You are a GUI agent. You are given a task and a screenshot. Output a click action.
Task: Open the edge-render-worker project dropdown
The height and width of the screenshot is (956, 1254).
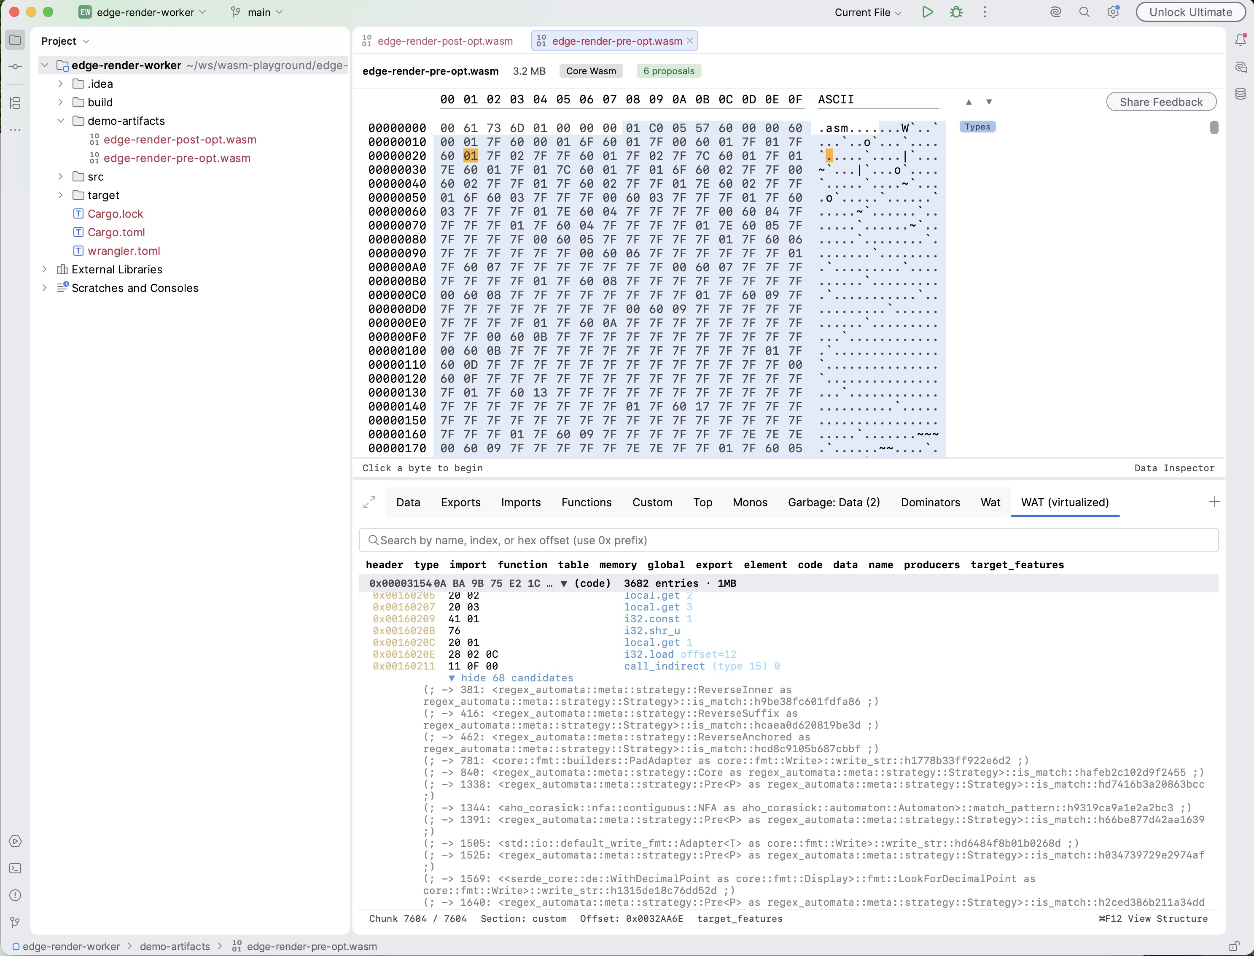tap(143, 12)
